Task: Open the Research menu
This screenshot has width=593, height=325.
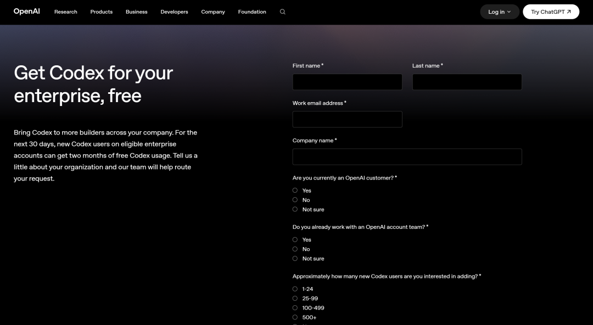Action: point(66,12)
